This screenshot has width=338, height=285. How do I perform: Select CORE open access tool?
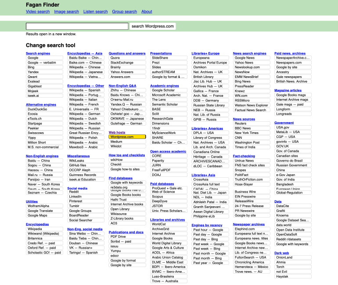[169, 156]
